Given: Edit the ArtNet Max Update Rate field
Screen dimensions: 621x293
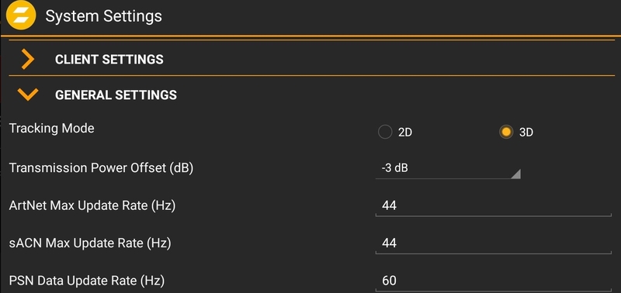Looking at the screenshot, I should tap(494, 206).
